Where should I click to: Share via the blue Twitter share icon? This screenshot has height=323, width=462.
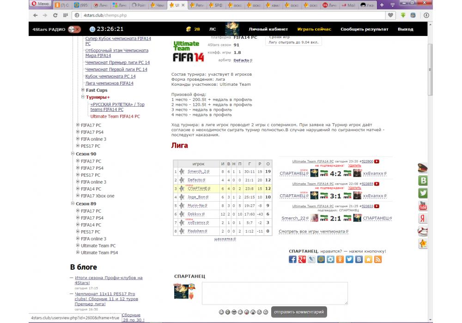tap(349, 259)
